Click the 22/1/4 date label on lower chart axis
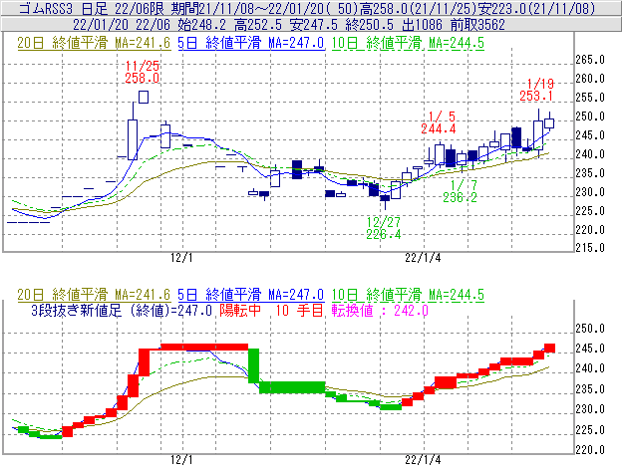The height and width of the screenshot is (473, 622). pos(423,460)
